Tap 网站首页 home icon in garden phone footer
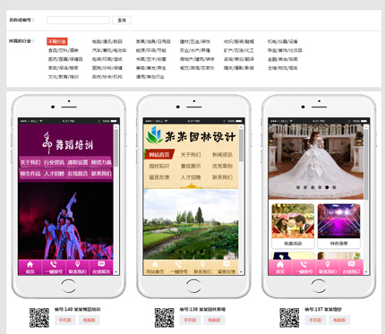The image size is (385, 334). (155, 264)
